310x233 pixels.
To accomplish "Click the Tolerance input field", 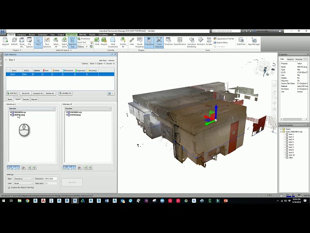I will click(51, 179).
